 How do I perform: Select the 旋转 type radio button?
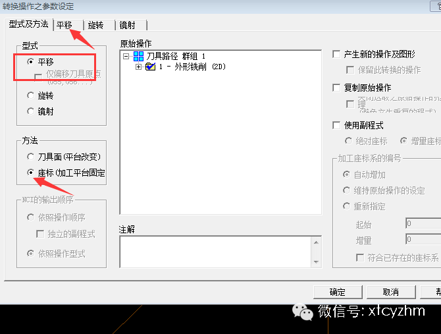click(x=30, y=96)
